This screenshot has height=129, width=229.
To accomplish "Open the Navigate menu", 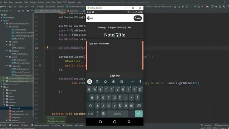I will [18, 3].
